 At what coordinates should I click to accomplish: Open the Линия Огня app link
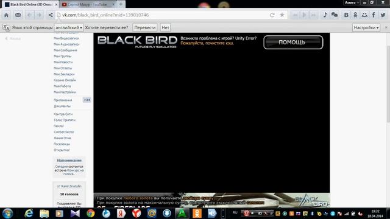pos(62,138)
